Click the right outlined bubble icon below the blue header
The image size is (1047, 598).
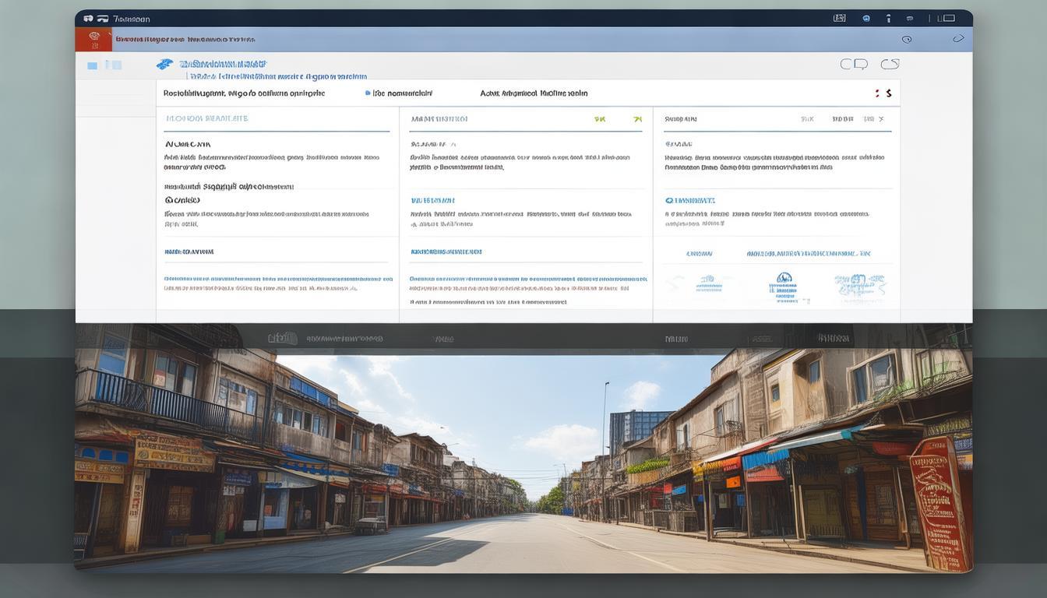pos(890,64)
